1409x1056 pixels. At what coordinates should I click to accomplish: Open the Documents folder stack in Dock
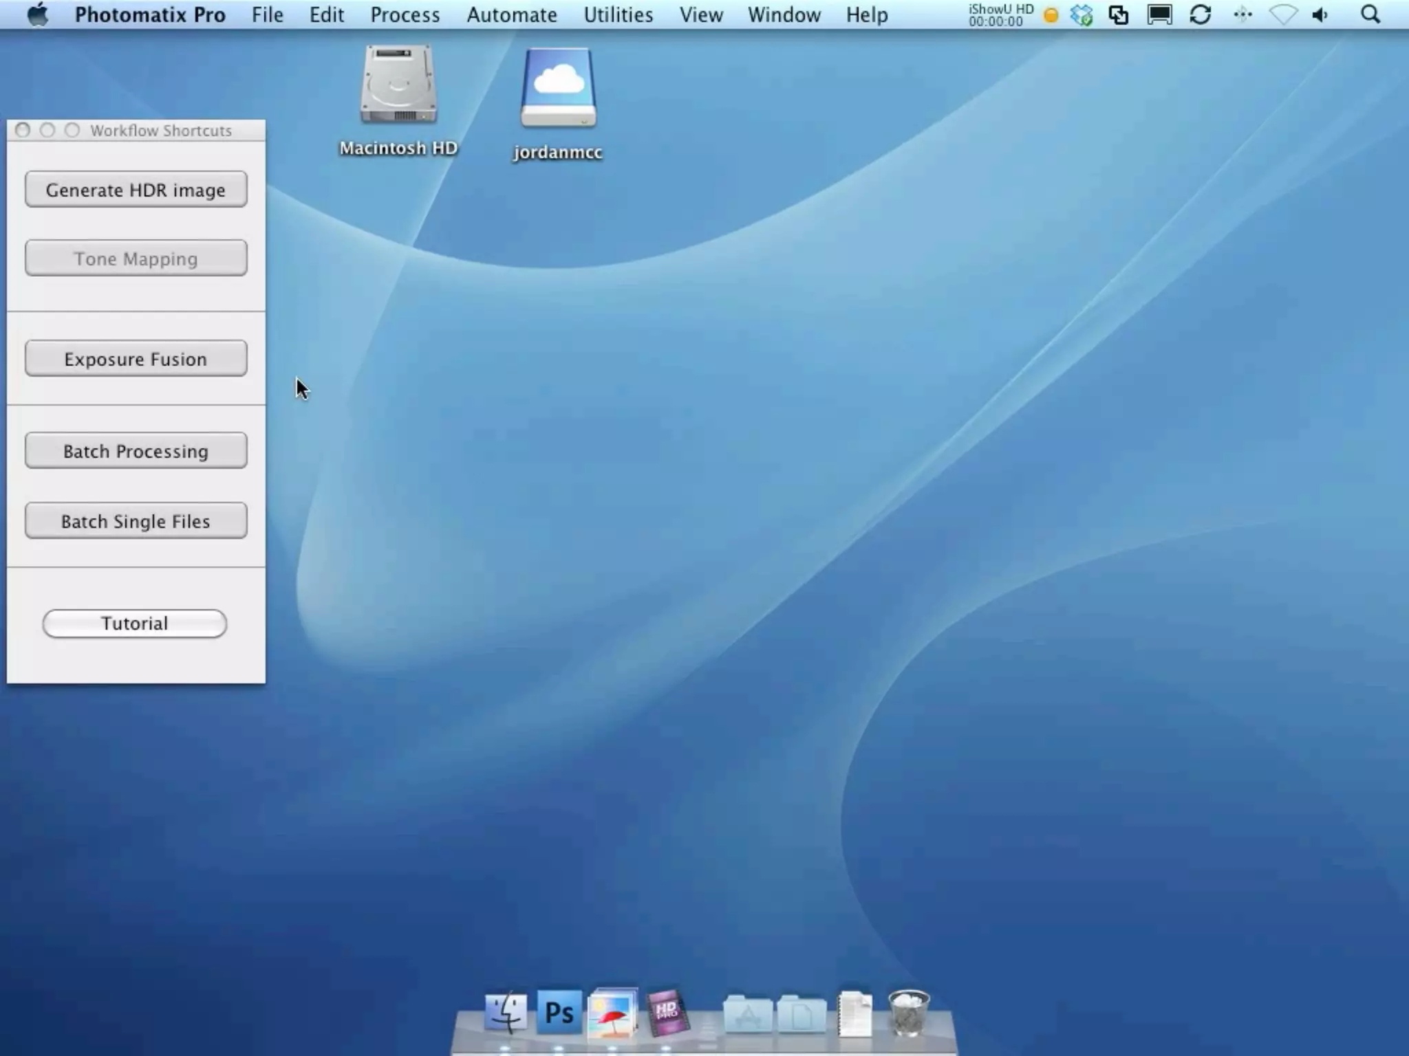coord(802,1014)
